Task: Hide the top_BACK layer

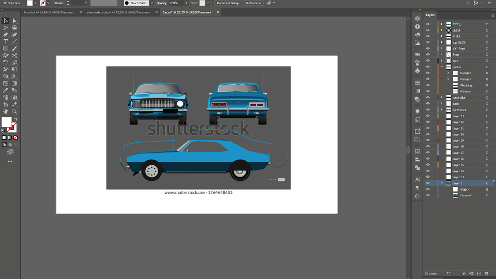Action: [x=428, y=42]
